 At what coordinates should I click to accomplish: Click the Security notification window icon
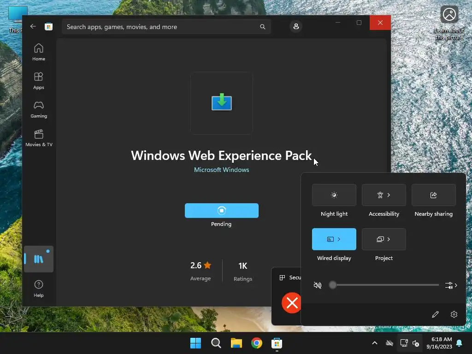coord(282,277)
